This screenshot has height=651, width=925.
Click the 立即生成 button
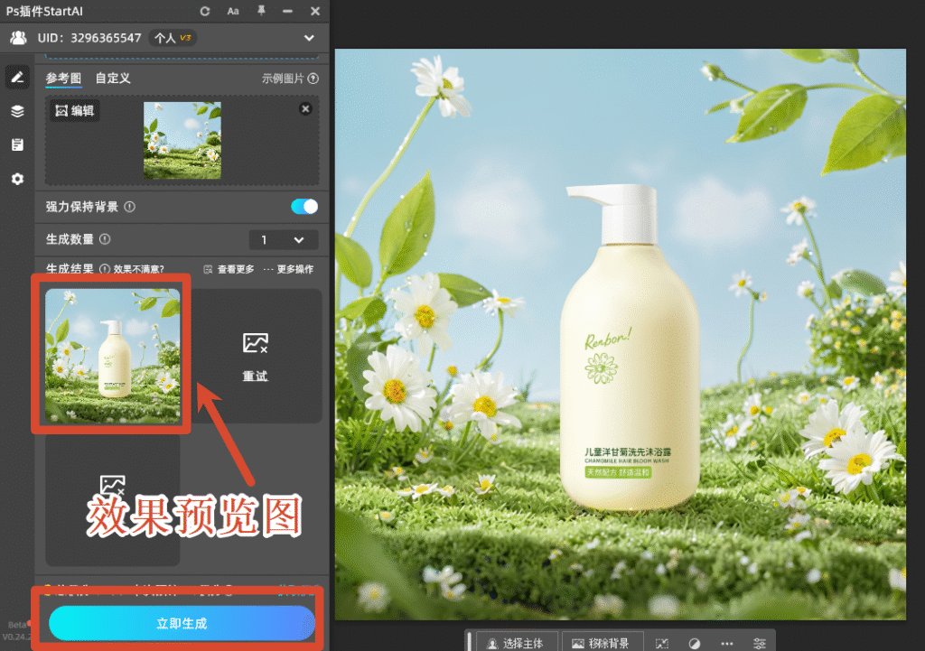click(x=182, y=623)
